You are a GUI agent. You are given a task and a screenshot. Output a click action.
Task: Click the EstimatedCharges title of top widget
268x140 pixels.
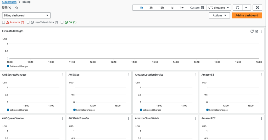[13, 31]
